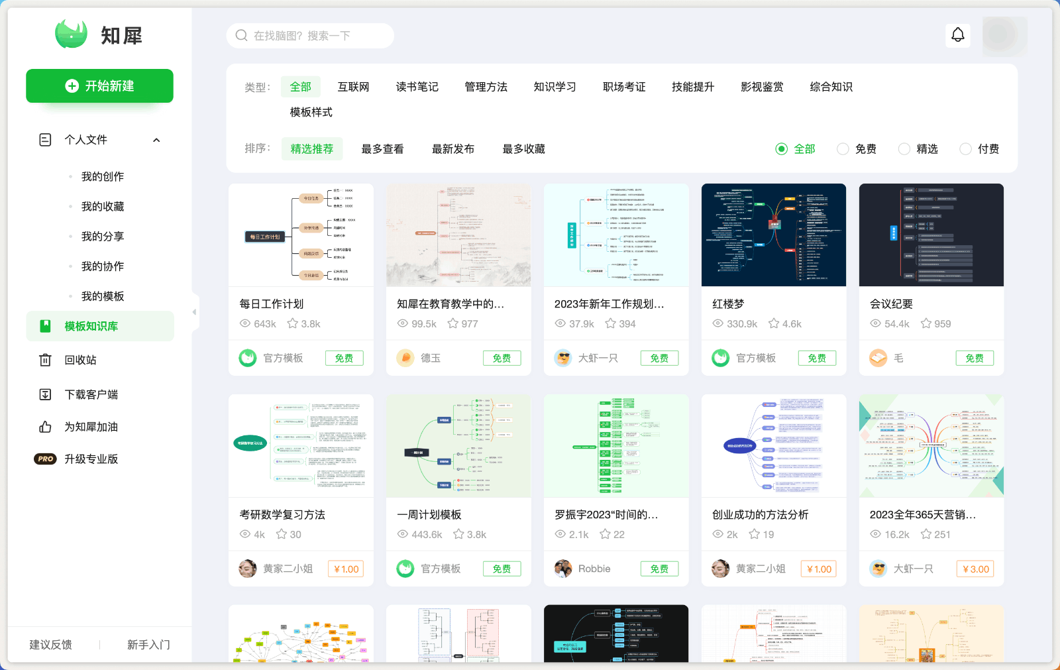1060x670 pixels.
Task: Click the 下载客户端 download icon
Action: click(x=45, y=394)
